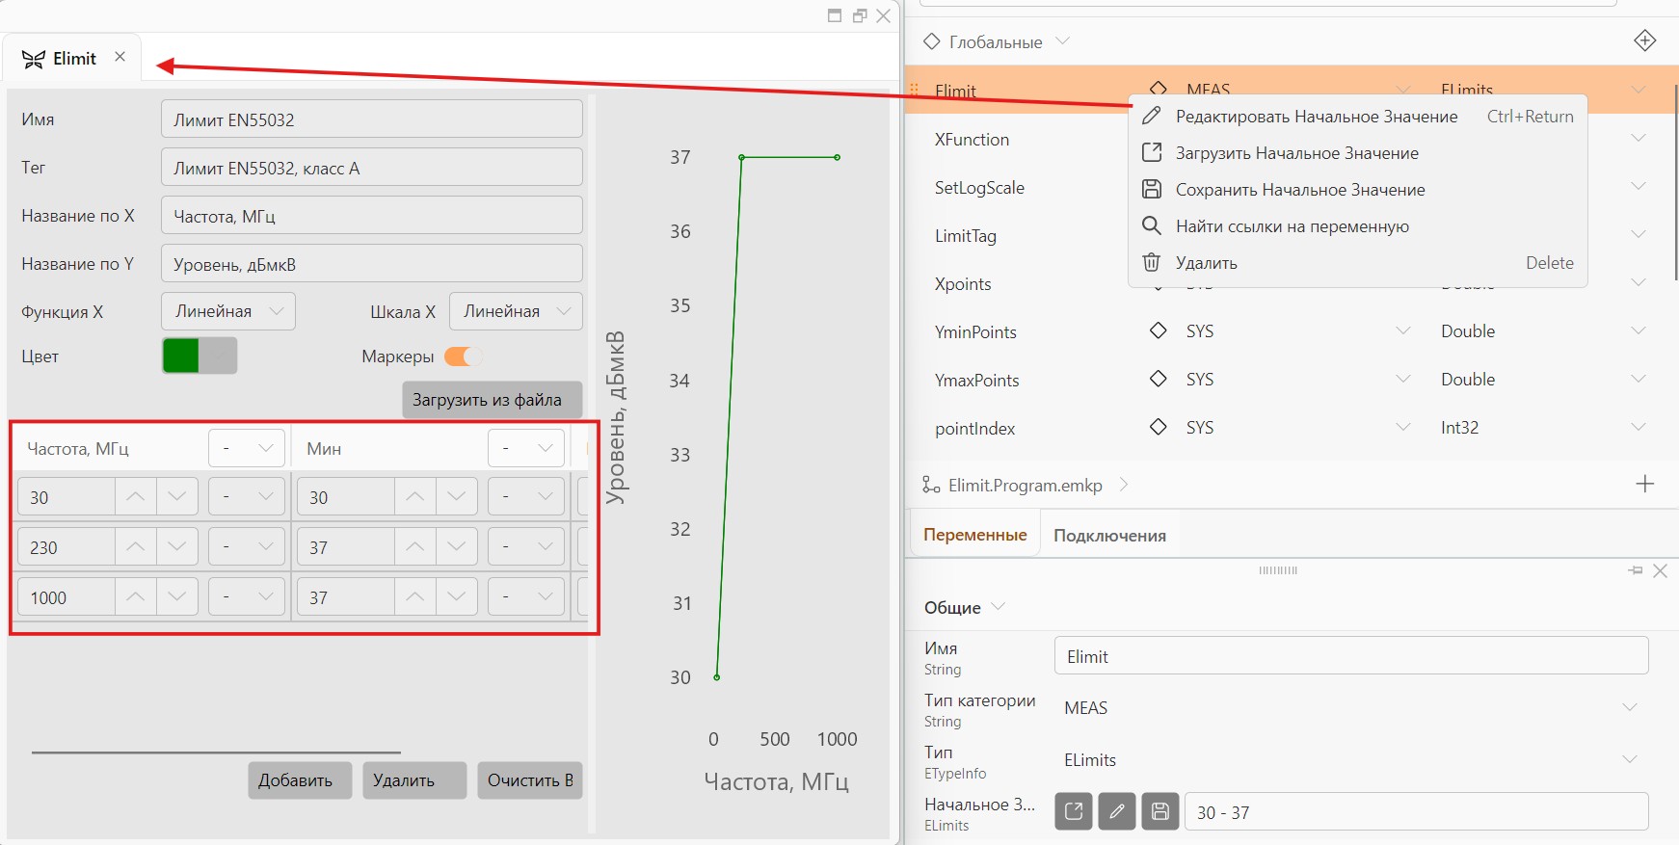This screenshot has height=845, width=1679.
Task: Toggle the Маркеры switch
Action: [462, 356]
